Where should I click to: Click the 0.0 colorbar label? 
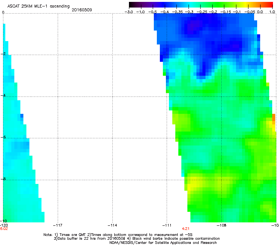click(x=260, y=12)
